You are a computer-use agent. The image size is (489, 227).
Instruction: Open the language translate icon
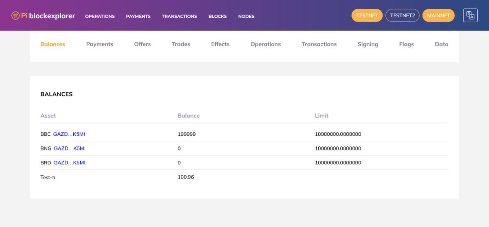tap(470, 15)
